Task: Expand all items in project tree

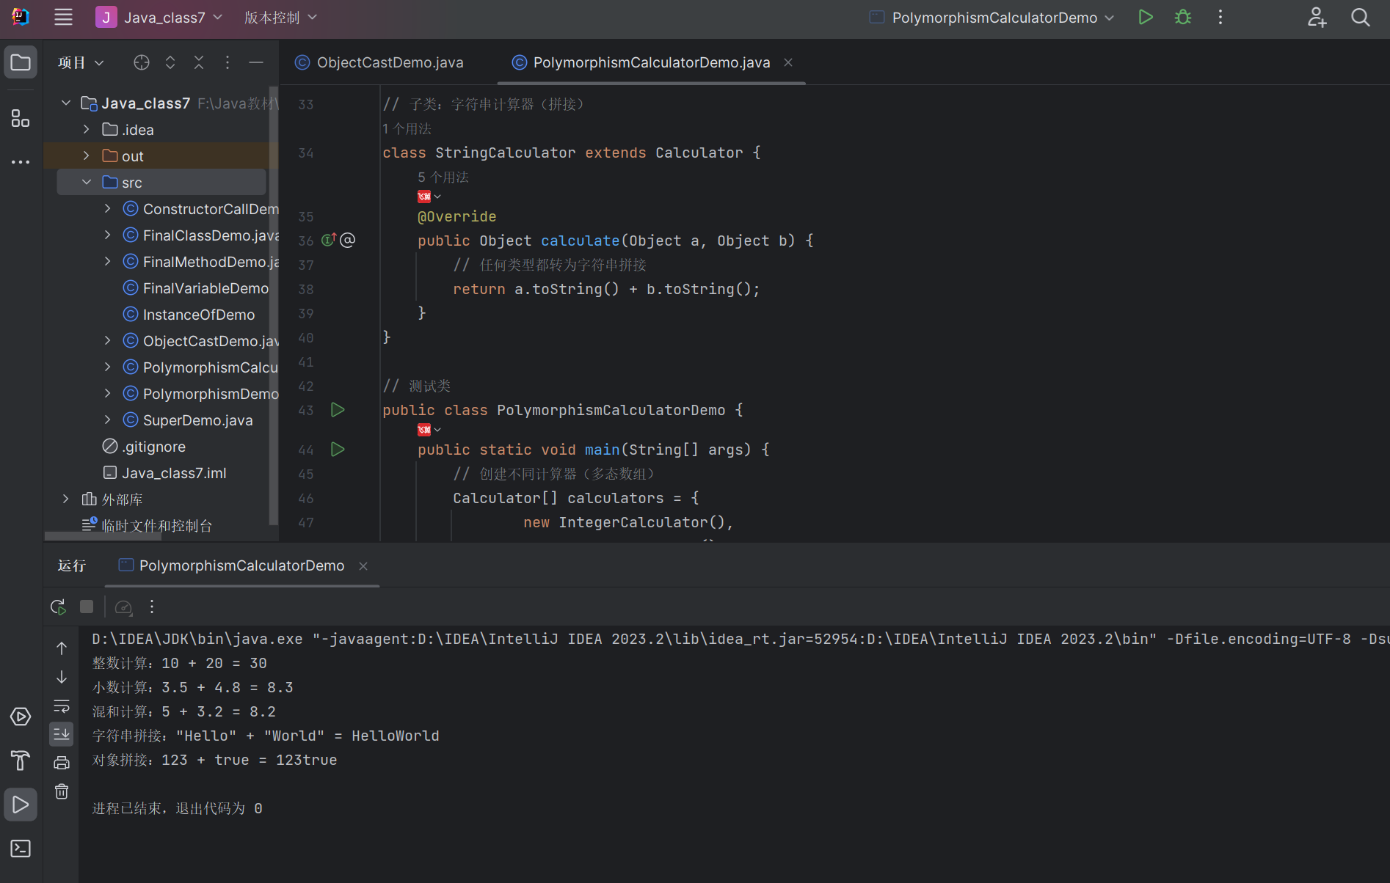Action: pyautogui.click(x=170, y=62)
